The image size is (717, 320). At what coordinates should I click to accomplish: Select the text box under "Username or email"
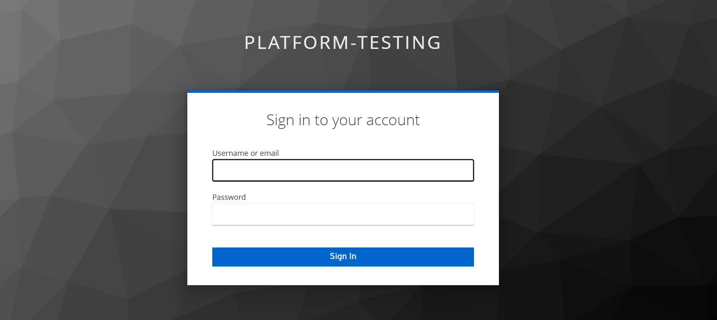343,170
